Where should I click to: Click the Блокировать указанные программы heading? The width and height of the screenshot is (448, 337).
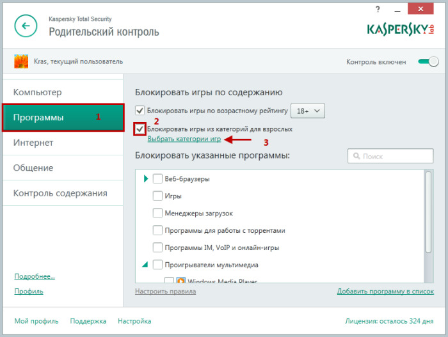tap(212, 155)
